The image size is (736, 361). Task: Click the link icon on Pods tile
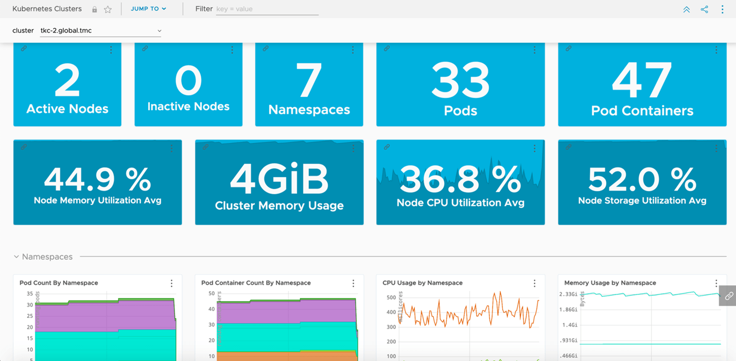[387, 49]
